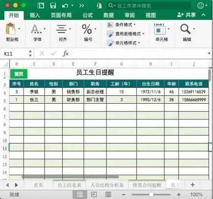The height and width of the screenshot is (199, 213).
Task: Click the Insert Function fx icon
Action: pos(66,54)
